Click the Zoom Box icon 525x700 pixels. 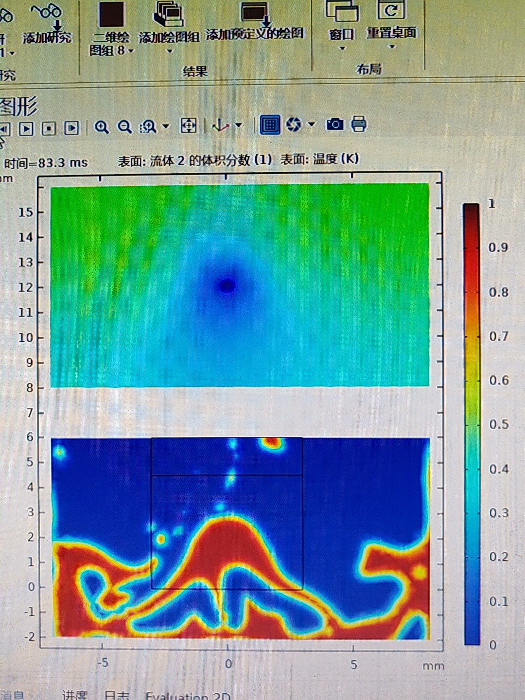point(148,126)
